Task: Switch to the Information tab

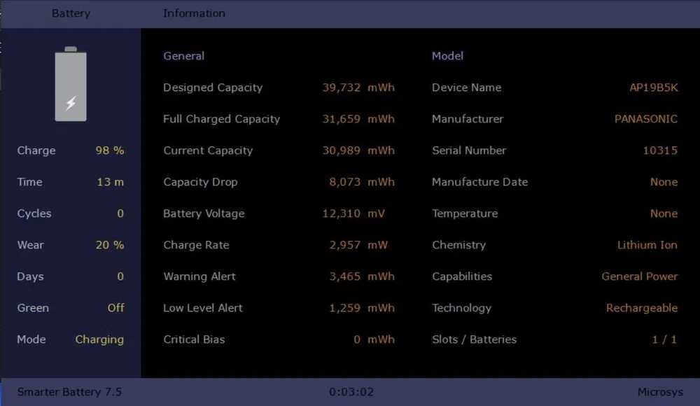Action: tap(194, 13)
